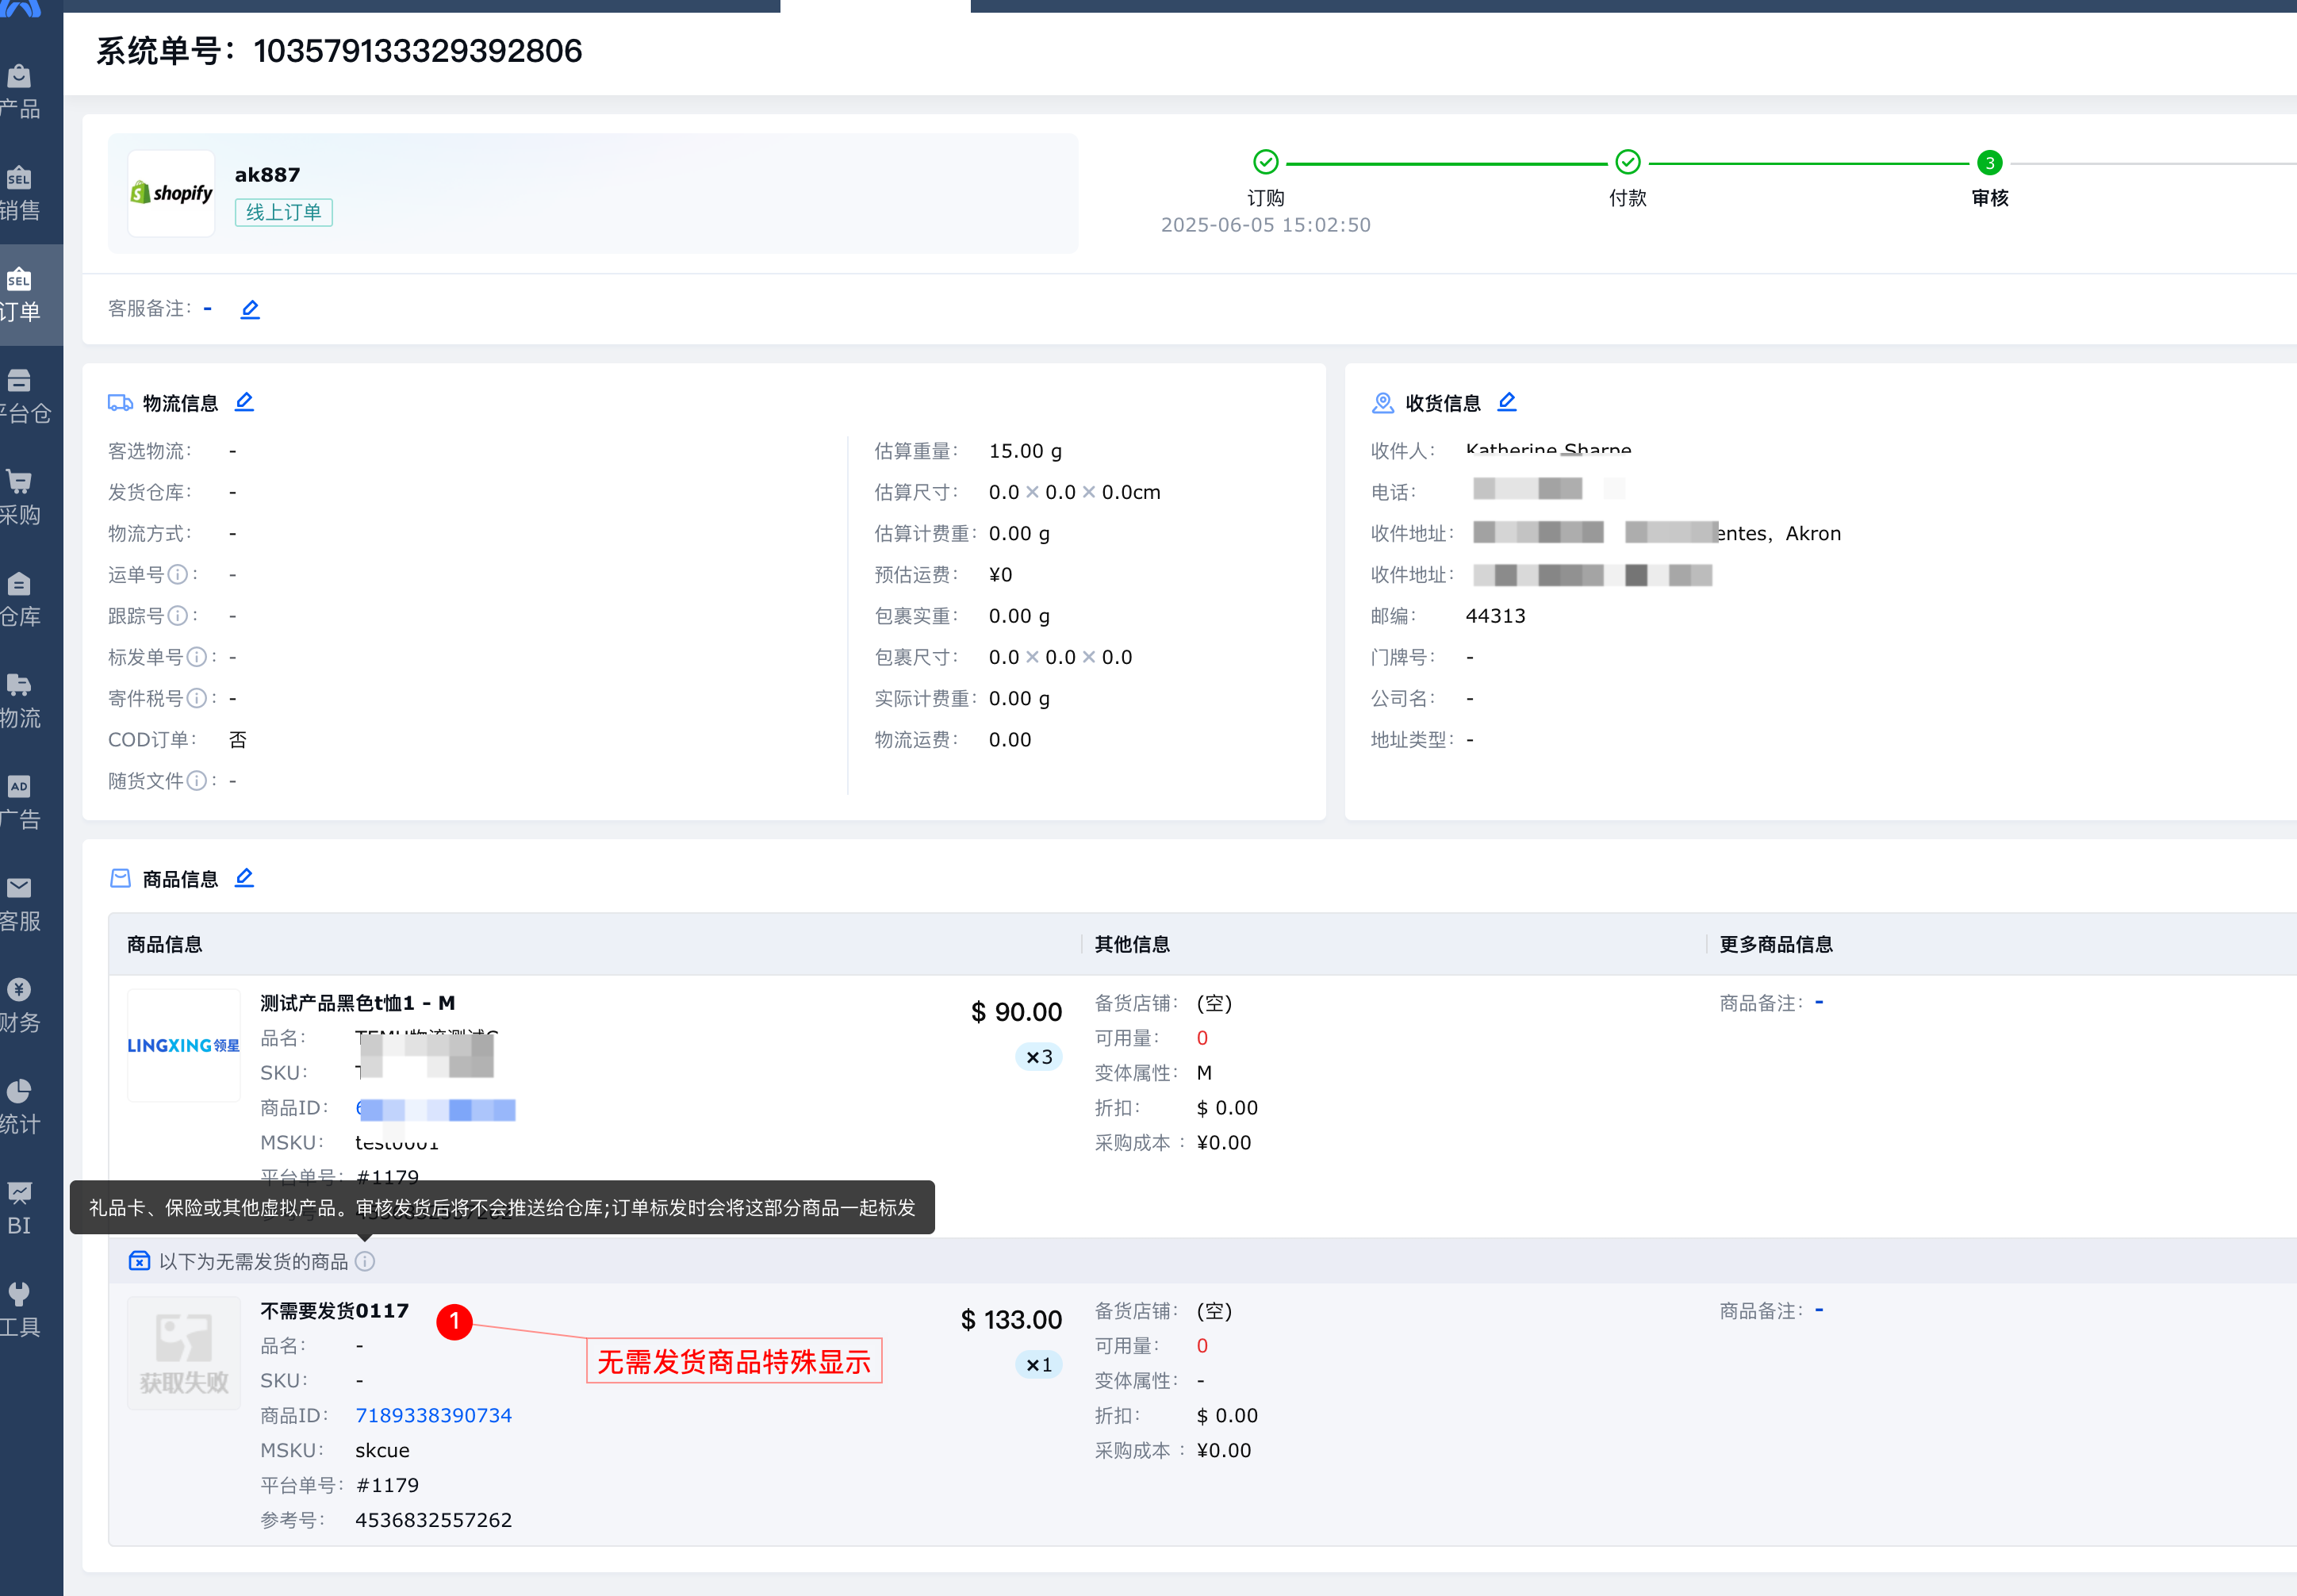This screenshot has height=1596, width=2297.
Task: Open the 广告 advertising sidebar item
Action: coord(20,803)
